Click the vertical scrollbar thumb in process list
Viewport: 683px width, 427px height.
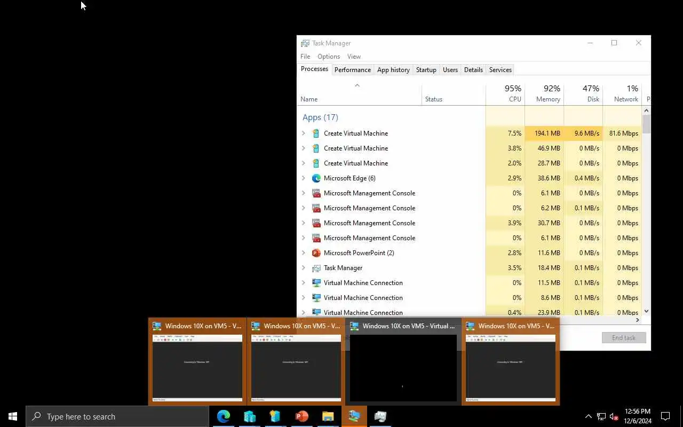click(x=646, y=124)
